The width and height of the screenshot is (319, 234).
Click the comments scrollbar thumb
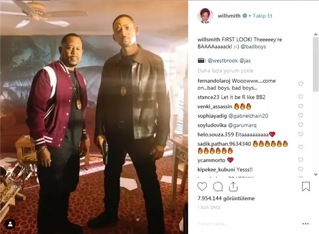[x=315, y=65]
